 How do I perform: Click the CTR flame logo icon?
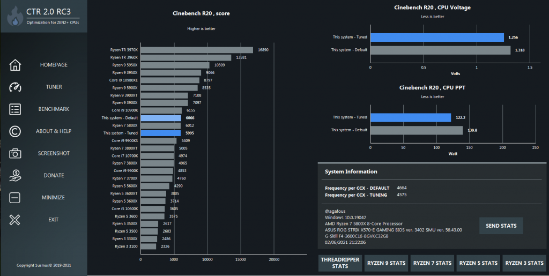point(15,17)
